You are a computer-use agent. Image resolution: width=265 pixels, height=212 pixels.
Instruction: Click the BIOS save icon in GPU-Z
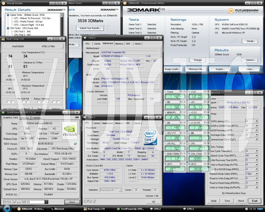click(x=76, y=143)
